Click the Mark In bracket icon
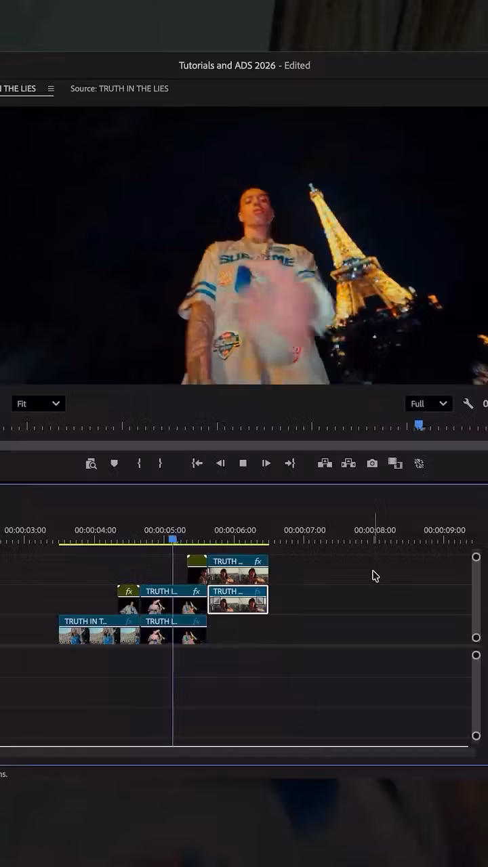This screenshot has width=488, height=867. click(x=139, y=463)
